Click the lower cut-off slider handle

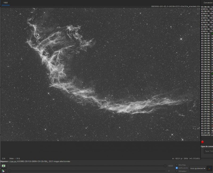9,171
